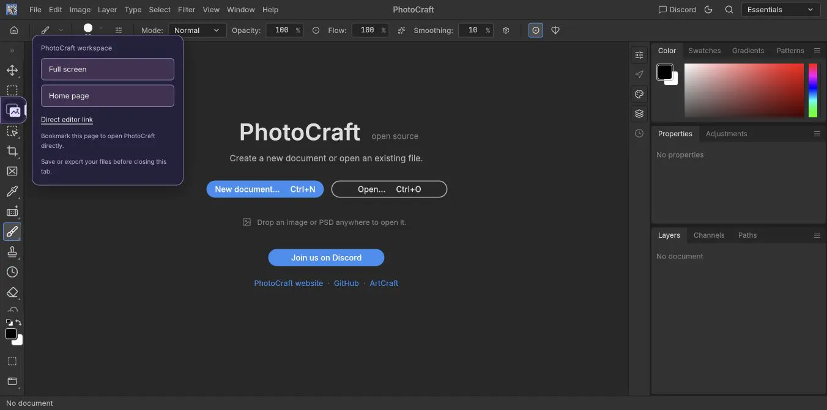Expand the brush preset picker arrow
827x410 pixels.
click(101, 28)
